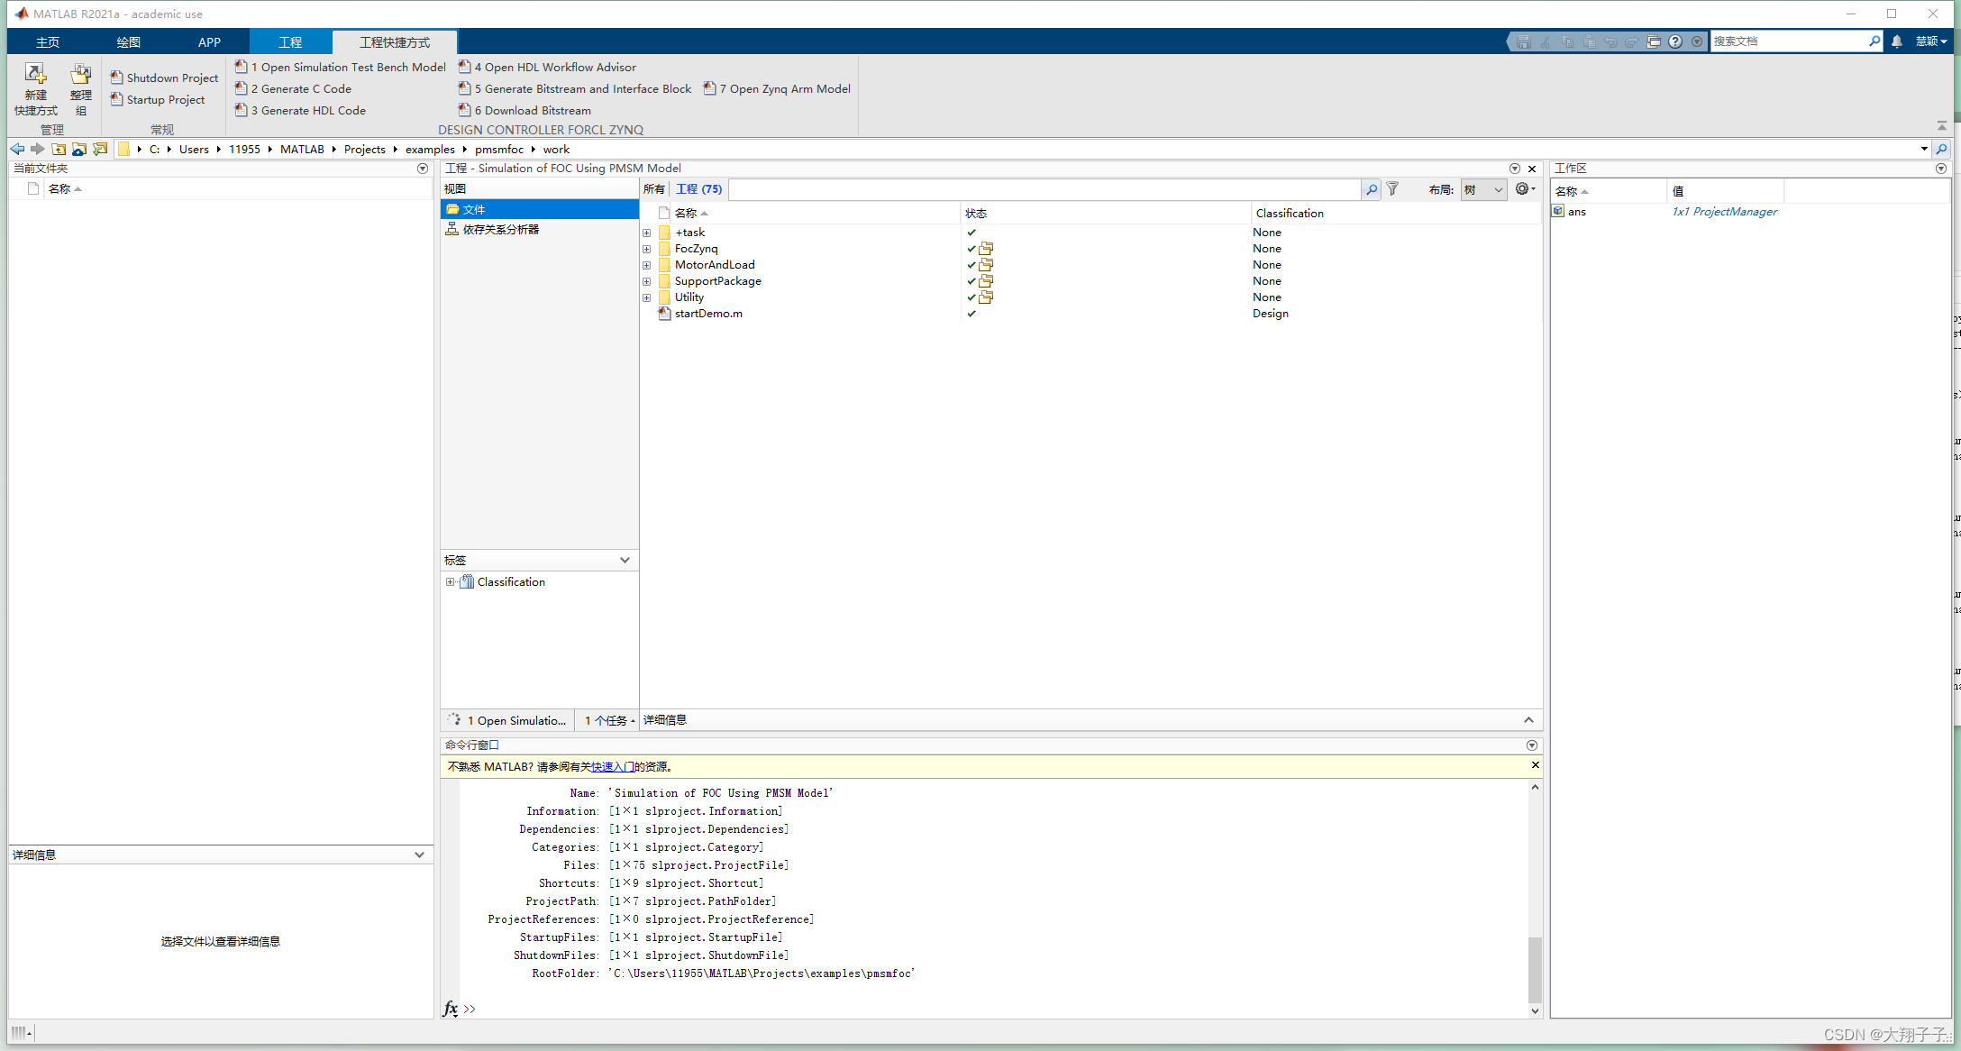1961x1051 pixels.
Task: Select startDemo.m in the project file list
Action: click(708, 314)
